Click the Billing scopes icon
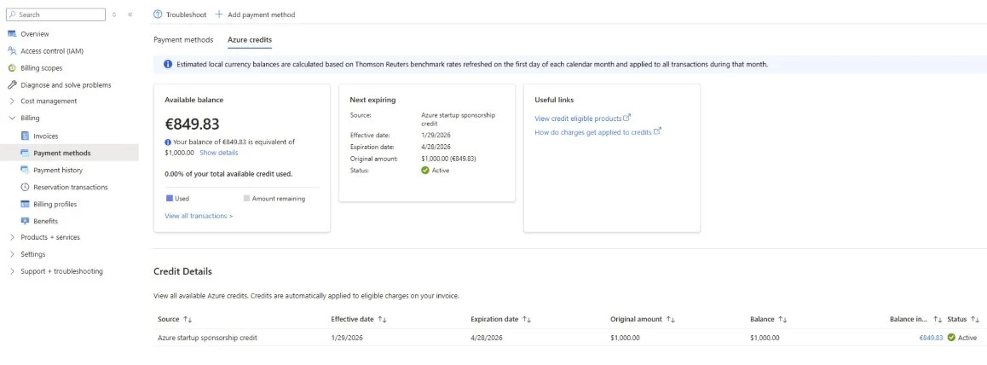Image resolution: width=987 pixels, height=365 pixels. [x=11, y=68]
